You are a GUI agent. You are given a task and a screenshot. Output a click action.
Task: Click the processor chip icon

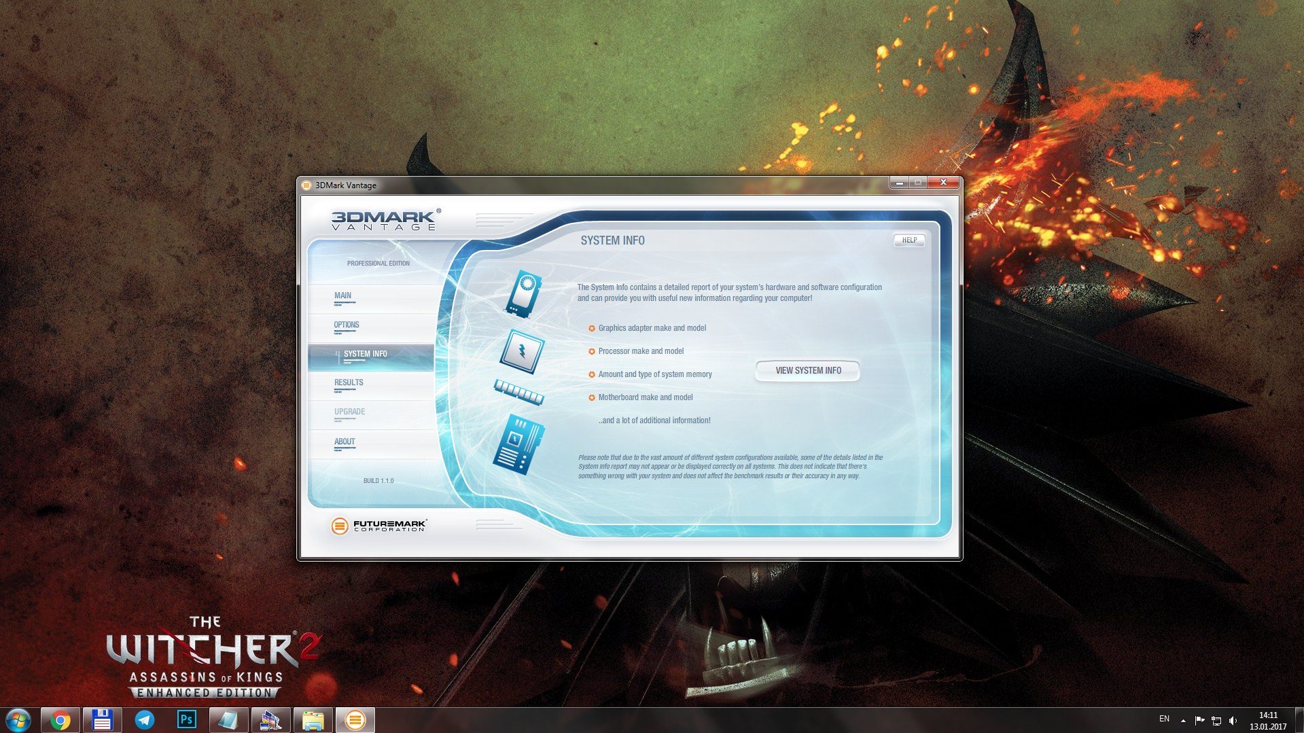click(x=522, y=351)
